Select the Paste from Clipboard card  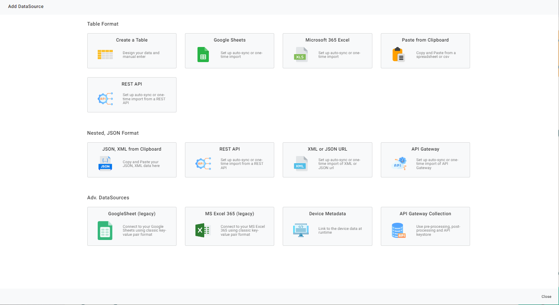pos(425,50)
